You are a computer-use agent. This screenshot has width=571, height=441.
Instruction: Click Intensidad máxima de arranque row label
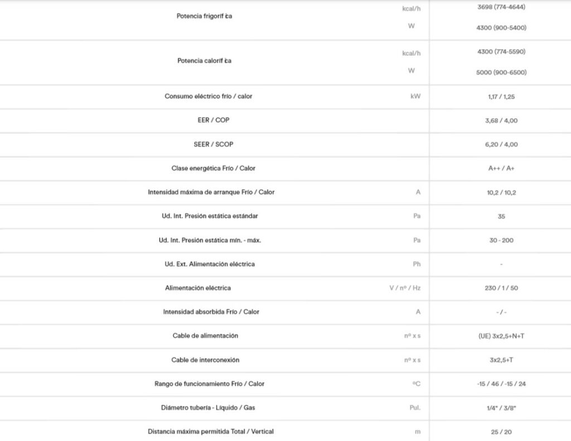pyautogui.click(x=211, y=192)
